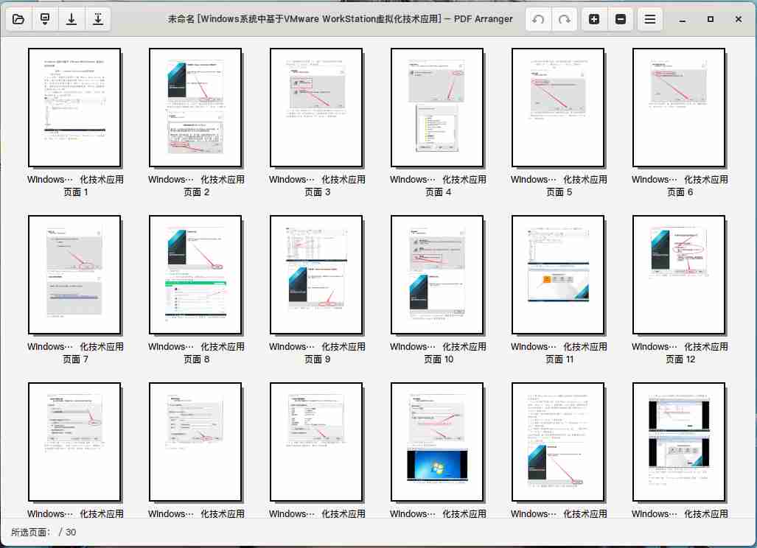This screenshot has width=757, height=548.
Task: Select page 14 thumbnail
Action: [x=195, y=440]
